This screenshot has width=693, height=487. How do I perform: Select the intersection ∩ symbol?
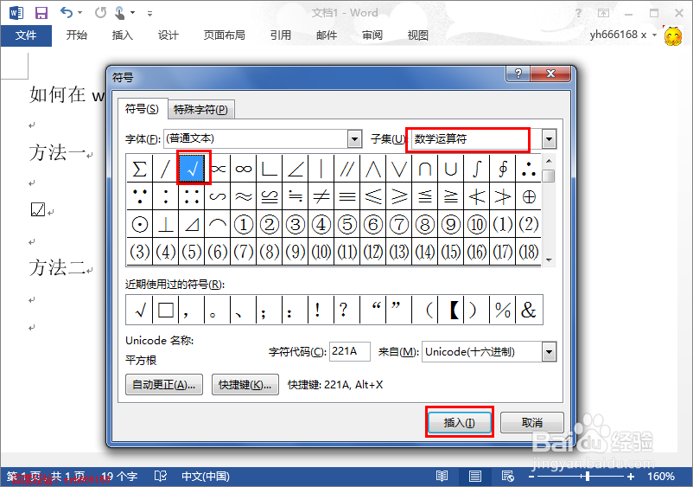point(425,169)
